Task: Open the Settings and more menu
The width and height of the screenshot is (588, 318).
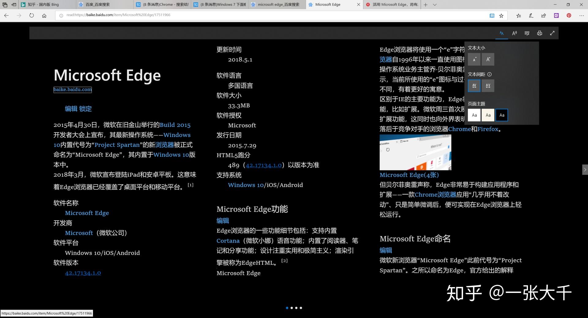Action: pos(581,16)
